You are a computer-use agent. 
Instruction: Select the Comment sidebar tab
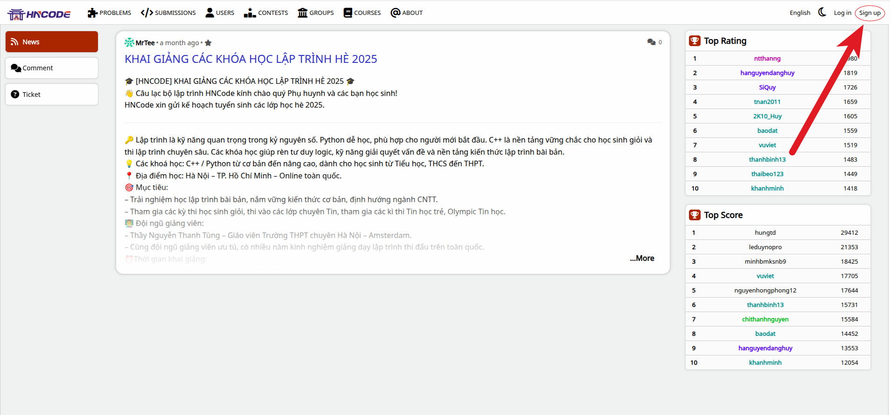52,68
